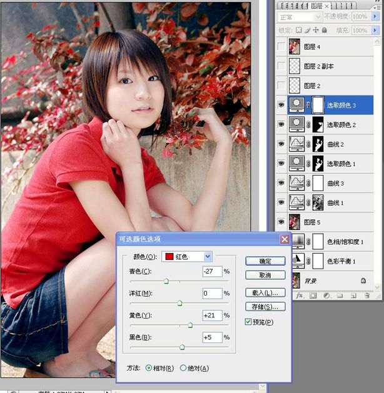
Task: Click the padlock on 背景 layer
Action: [363, 281]
